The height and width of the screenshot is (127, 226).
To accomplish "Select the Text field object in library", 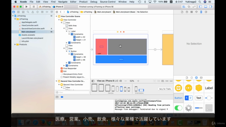I will click(x=198, y=98).
